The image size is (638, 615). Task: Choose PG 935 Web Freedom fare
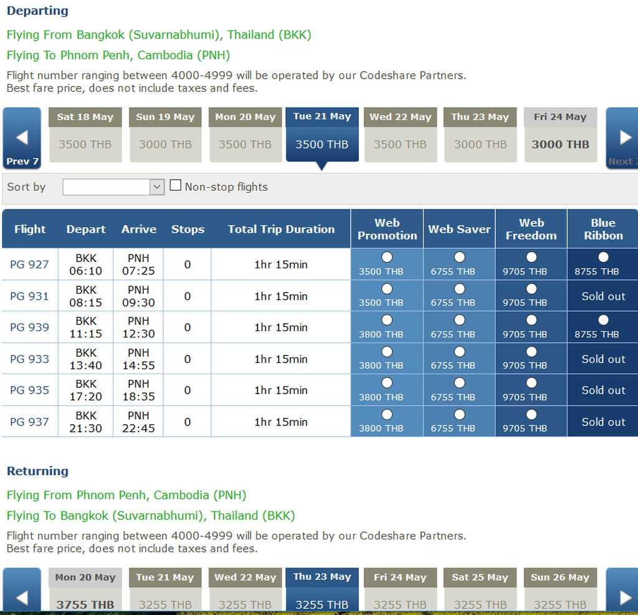(x=531, y=383)
